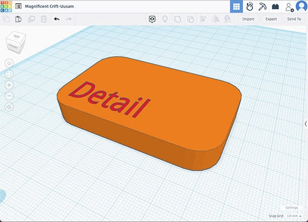The height and width of the screenshot is (222, 308).
Task: Open workplane Settings
Action: [x=292, y=207]
